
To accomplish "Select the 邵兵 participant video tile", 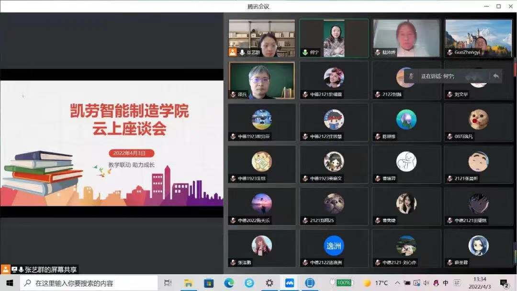I will click(x=261, y=80).
